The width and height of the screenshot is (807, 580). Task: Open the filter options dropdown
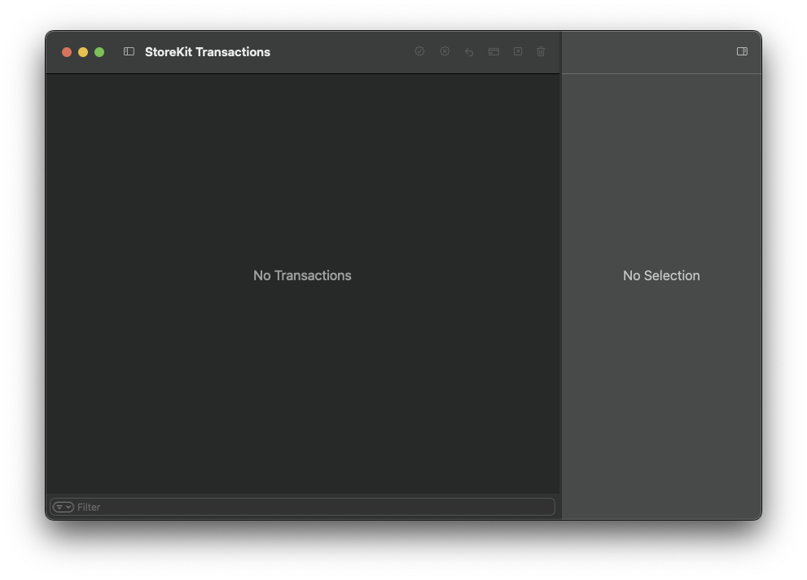click(64, 507)
